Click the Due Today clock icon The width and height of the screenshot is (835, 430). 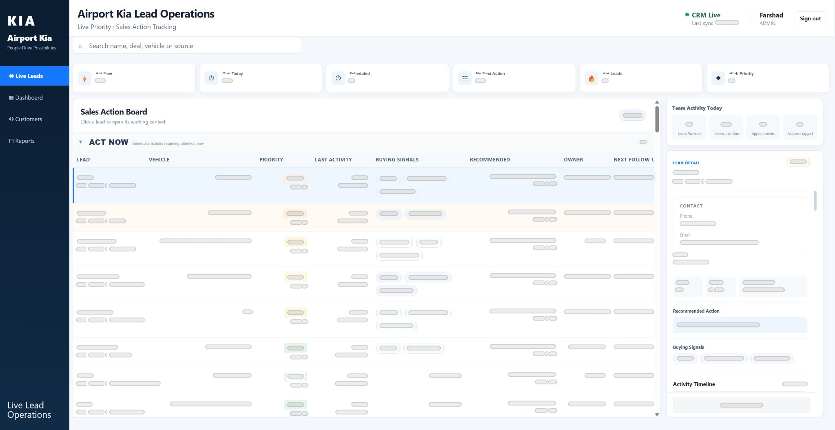click(x=211, y=78)
